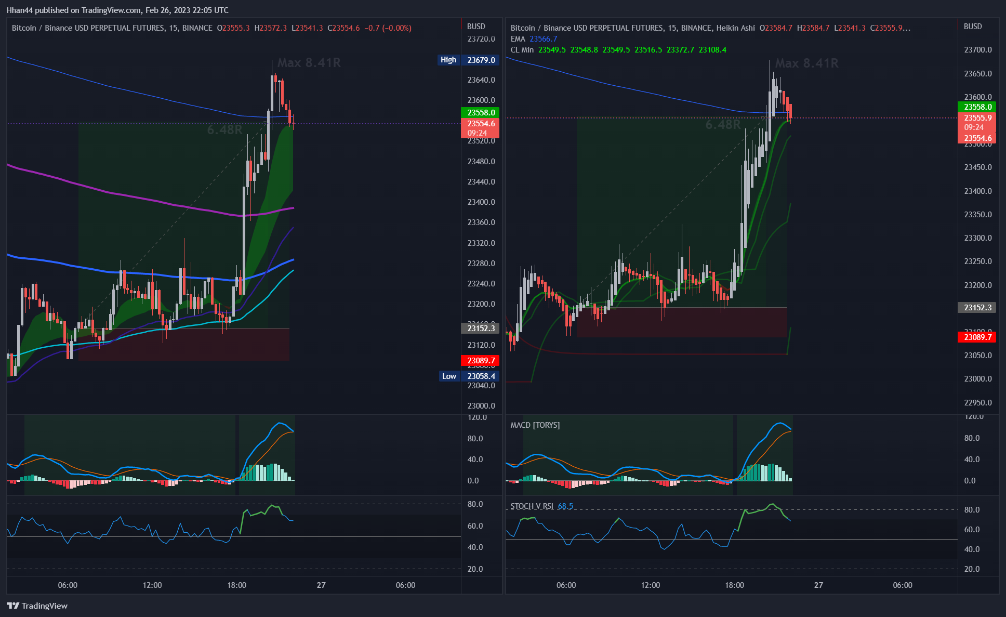
Task: Open the MACD [TORYS] indicator label
Action: pos(535,425)
